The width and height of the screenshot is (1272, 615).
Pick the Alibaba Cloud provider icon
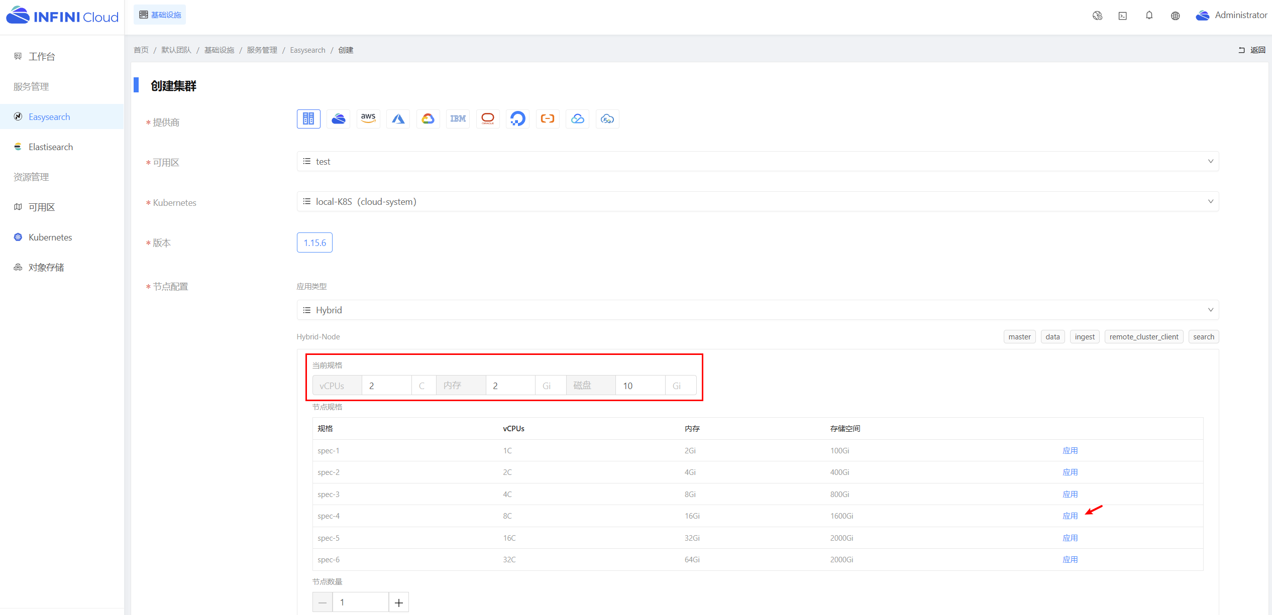tap(548, 119)
